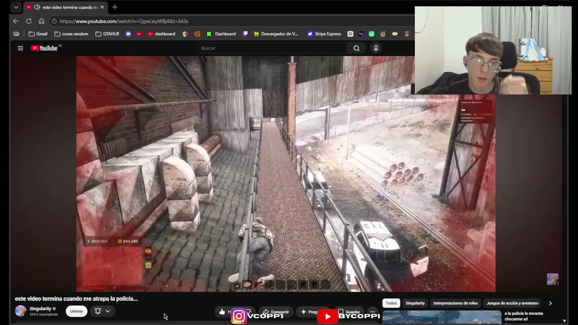Open the cosas random bookmark folder
The image size is (578, 325).
[x=71, y=34]
